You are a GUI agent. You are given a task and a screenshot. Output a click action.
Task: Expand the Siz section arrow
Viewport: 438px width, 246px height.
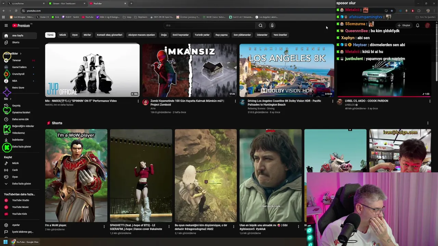pyautogui.click(x=10, y=99)
